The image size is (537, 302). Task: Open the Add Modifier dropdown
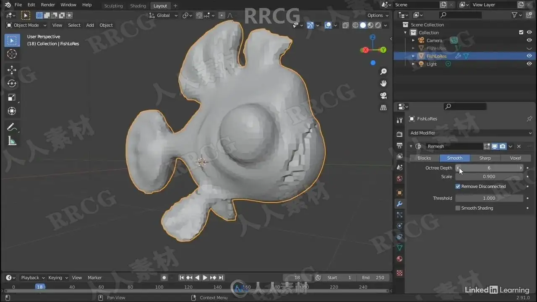(471, 133)
